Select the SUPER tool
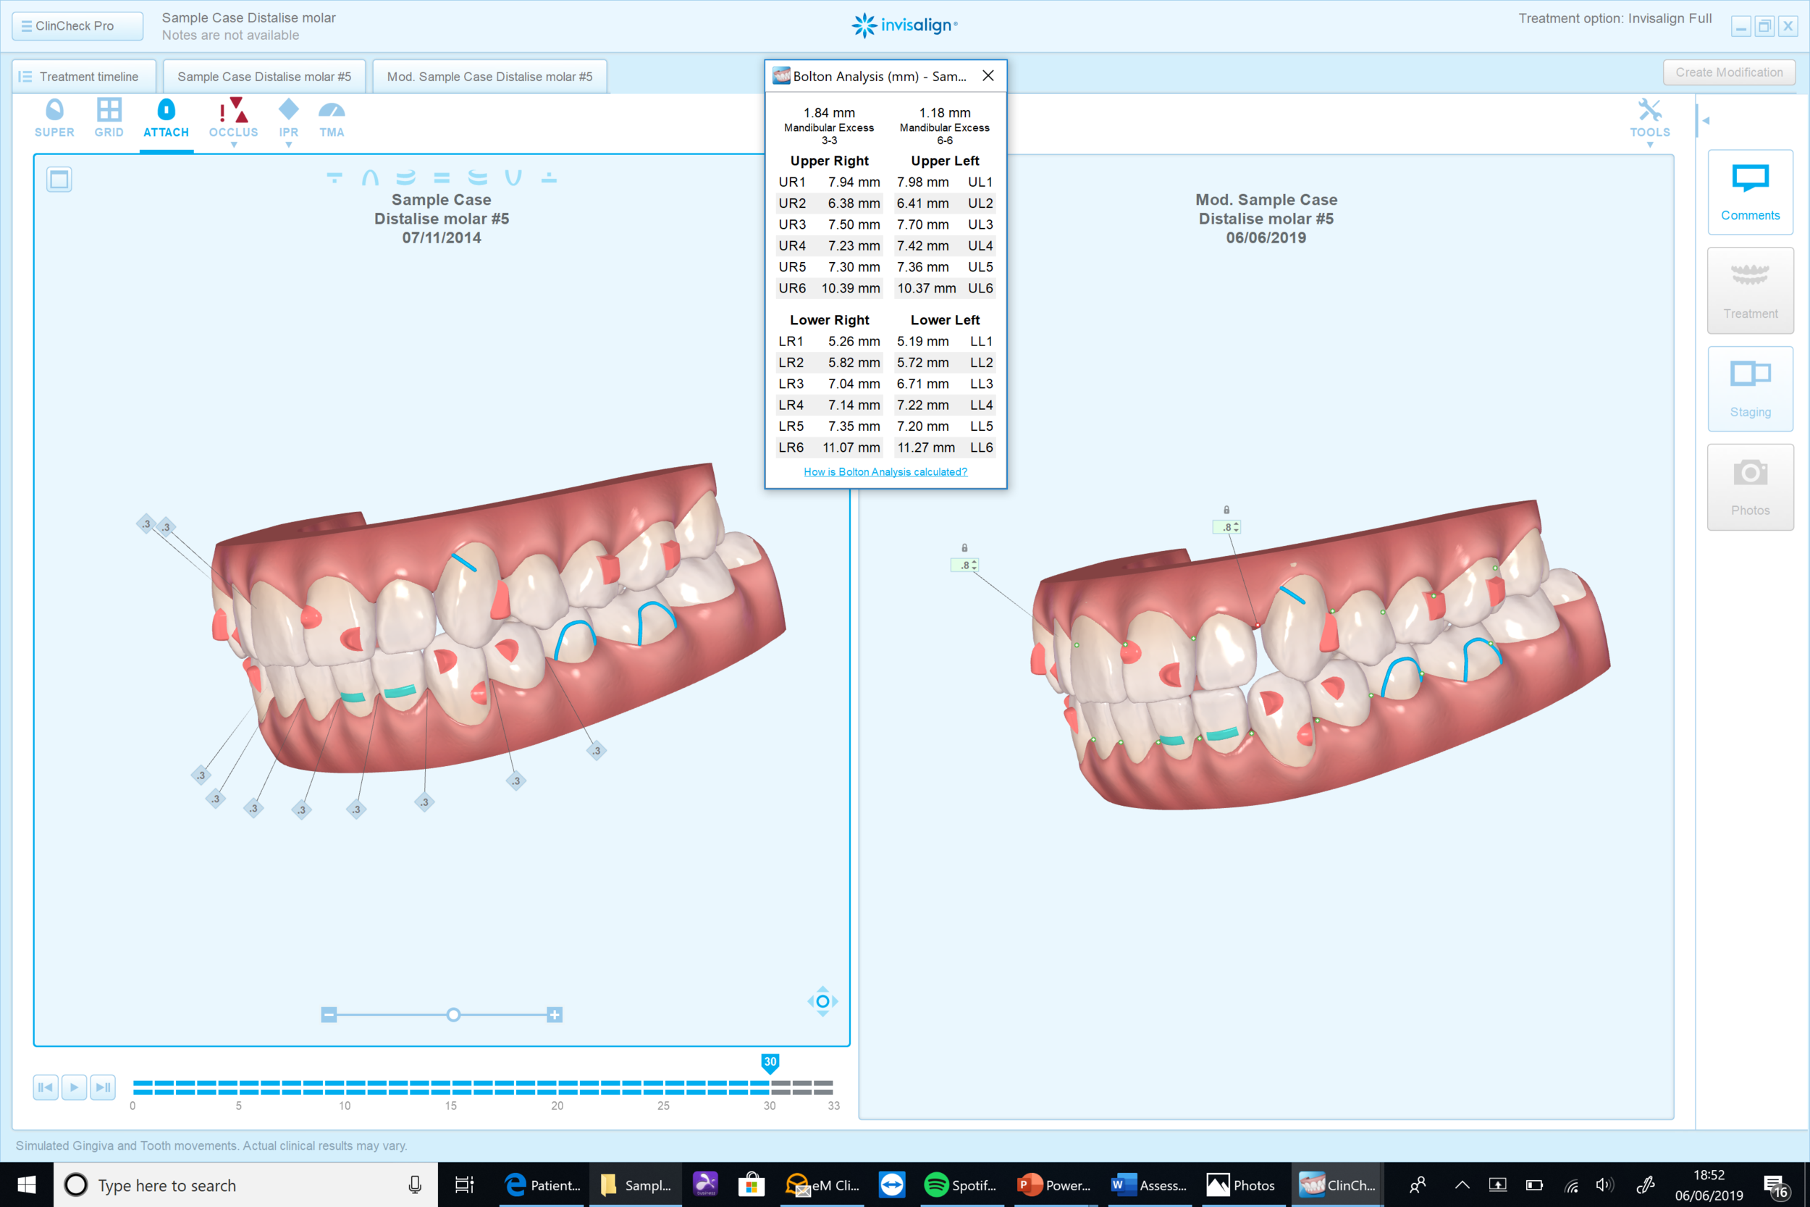The image size is (1810, 1207). pyautogui.click(x=54, y=117)
